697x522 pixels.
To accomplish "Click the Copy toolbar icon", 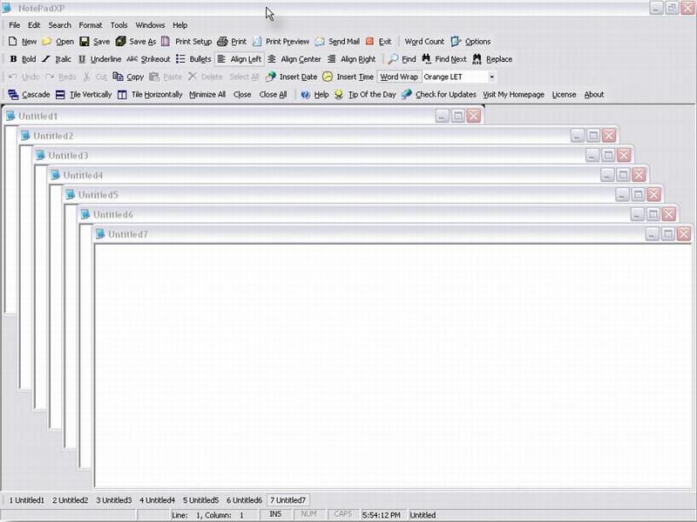I will coord(118,77).
